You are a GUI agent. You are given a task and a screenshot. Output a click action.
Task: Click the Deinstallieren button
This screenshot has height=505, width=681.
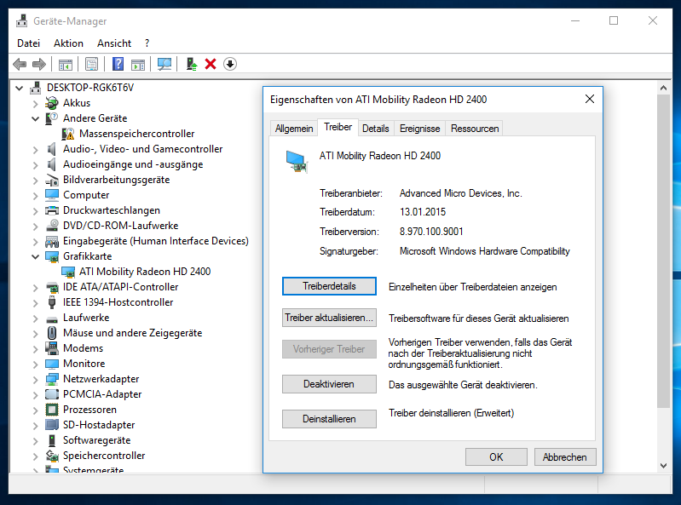(x=329, y=419)
